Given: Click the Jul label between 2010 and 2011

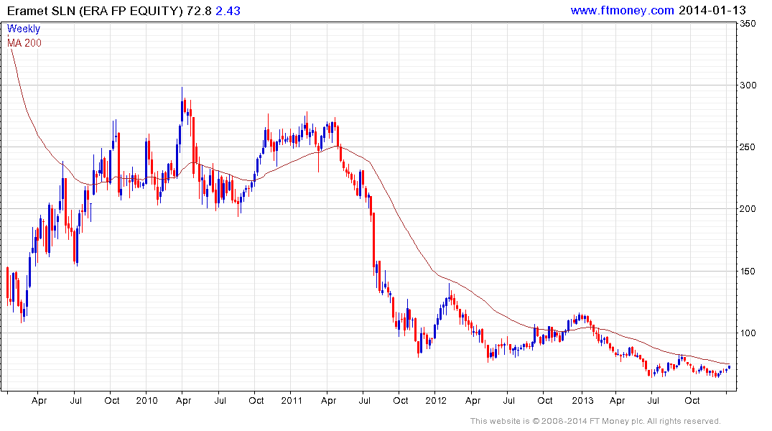Looking at the screenshot, I should [220, 400].
